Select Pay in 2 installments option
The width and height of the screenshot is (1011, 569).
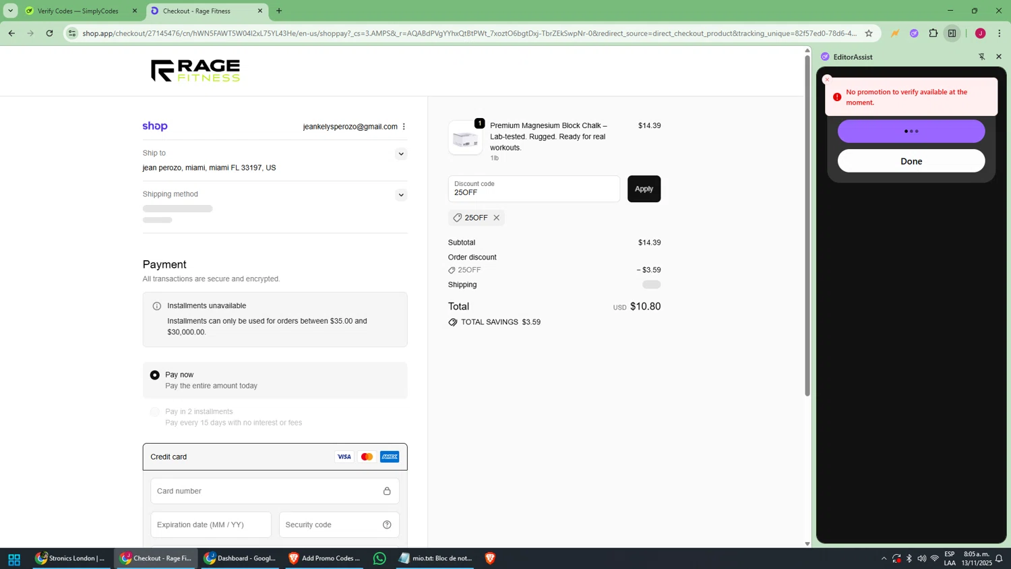pyautogui.click(x=155, y=412)
